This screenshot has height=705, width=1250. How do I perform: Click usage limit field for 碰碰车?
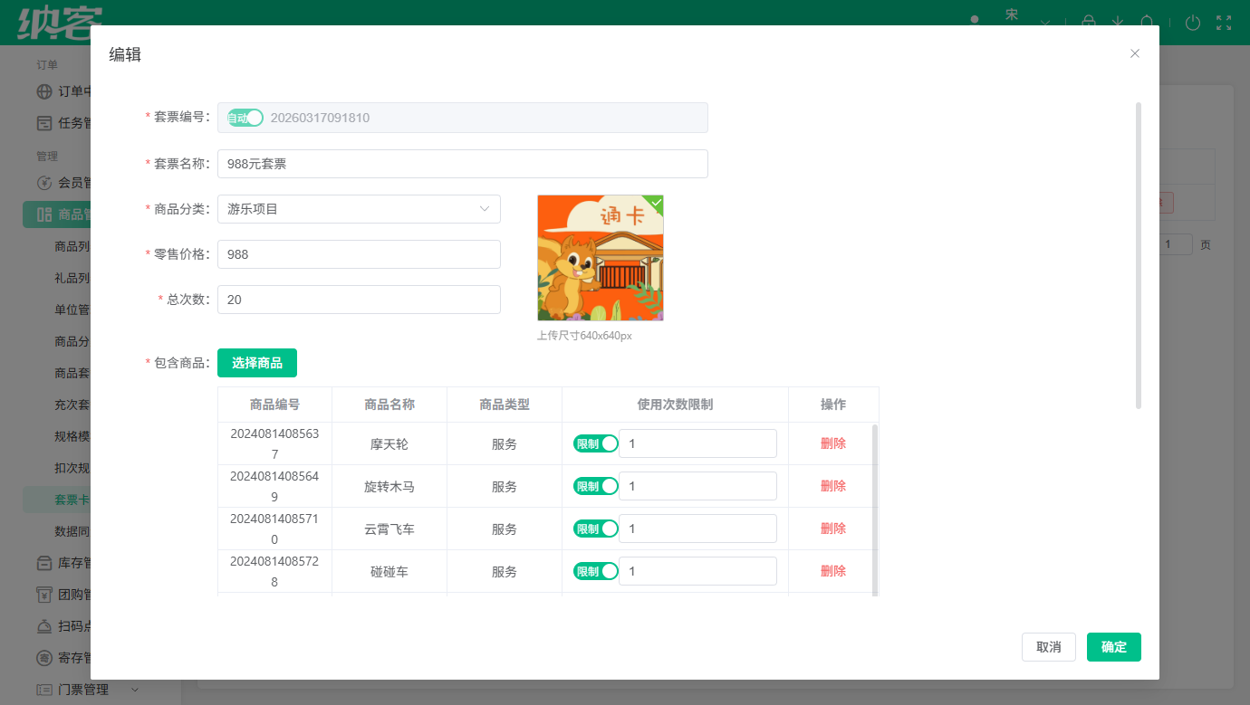coord(697,571)
